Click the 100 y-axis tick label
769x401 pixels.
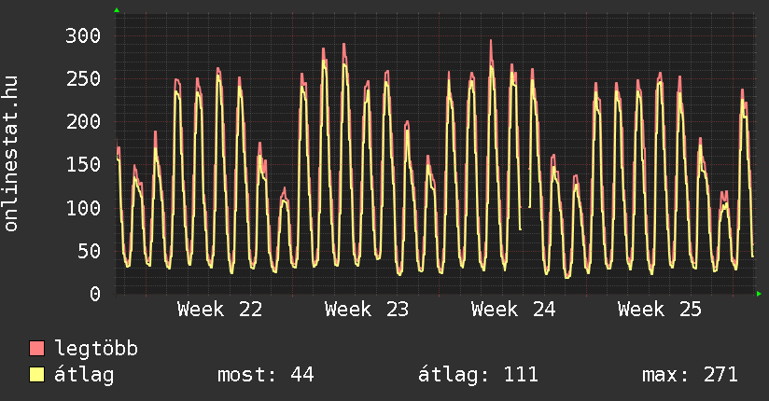pyautogui.click(x=83, y=208)
